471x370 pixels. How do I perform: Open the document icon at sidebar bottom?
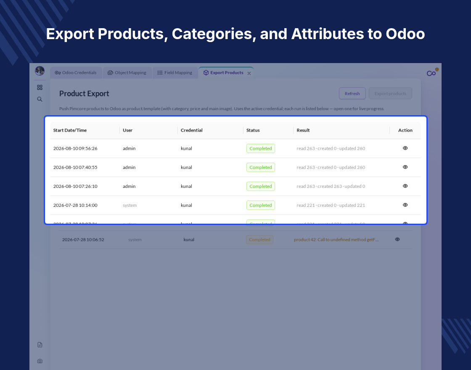click(x=40, y=345)
